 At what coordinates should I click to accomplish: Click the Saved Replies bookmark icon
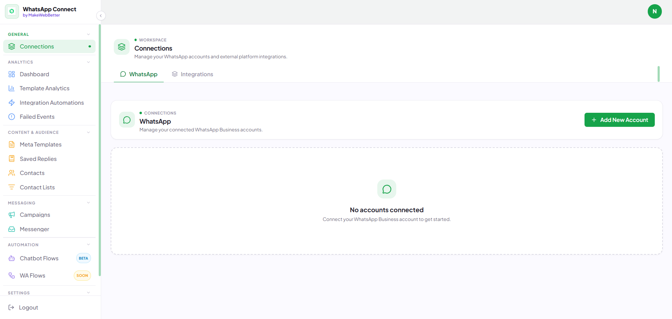tap(12, 158)
